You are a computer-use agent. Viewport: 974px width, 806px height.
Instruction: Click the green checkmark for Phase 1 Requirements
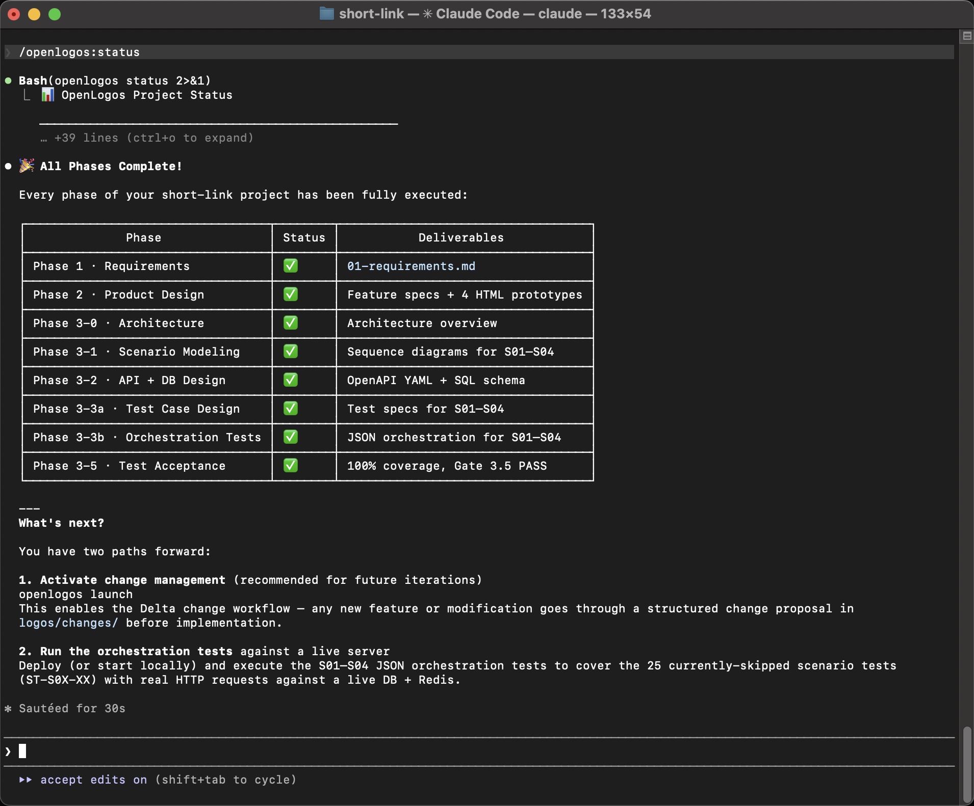point(291,266)
